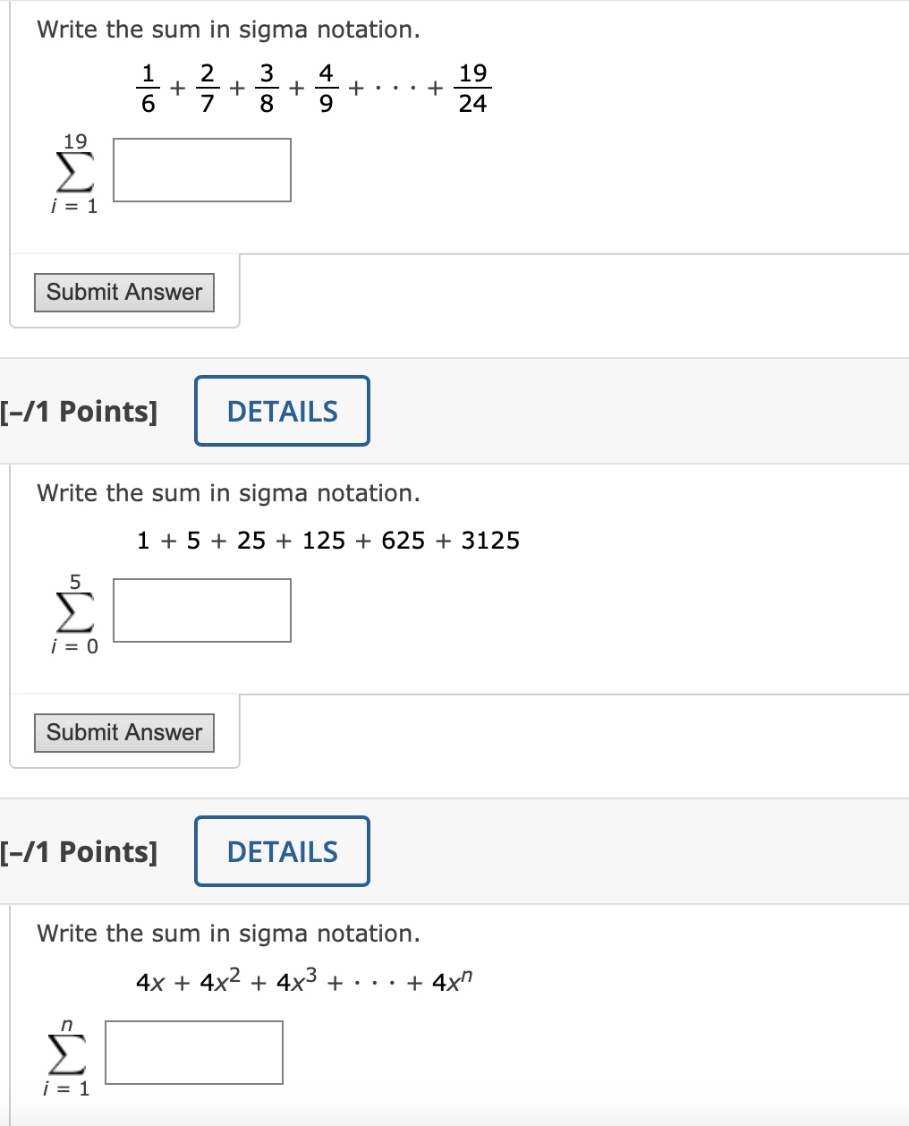Click Submit Answer for the powers of 5 problem
This screenshot has width=909, height=1126.
123,732
